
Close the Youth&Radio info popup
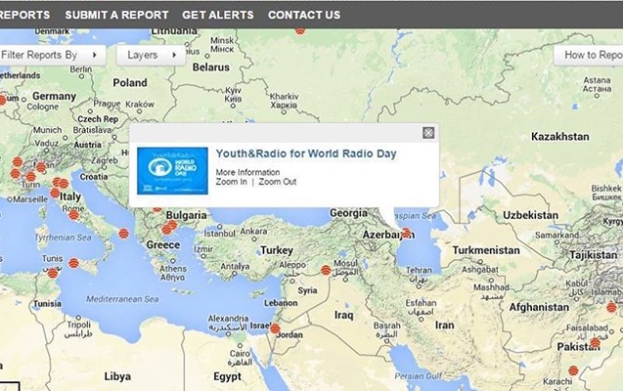tap(428, 133)
